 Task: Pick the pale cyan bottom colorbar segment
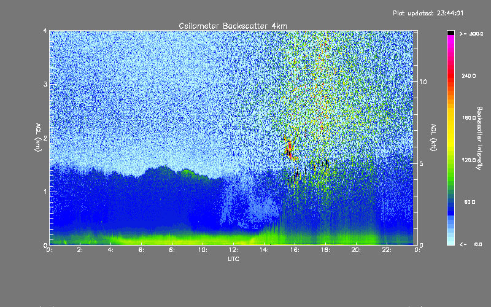450,242
